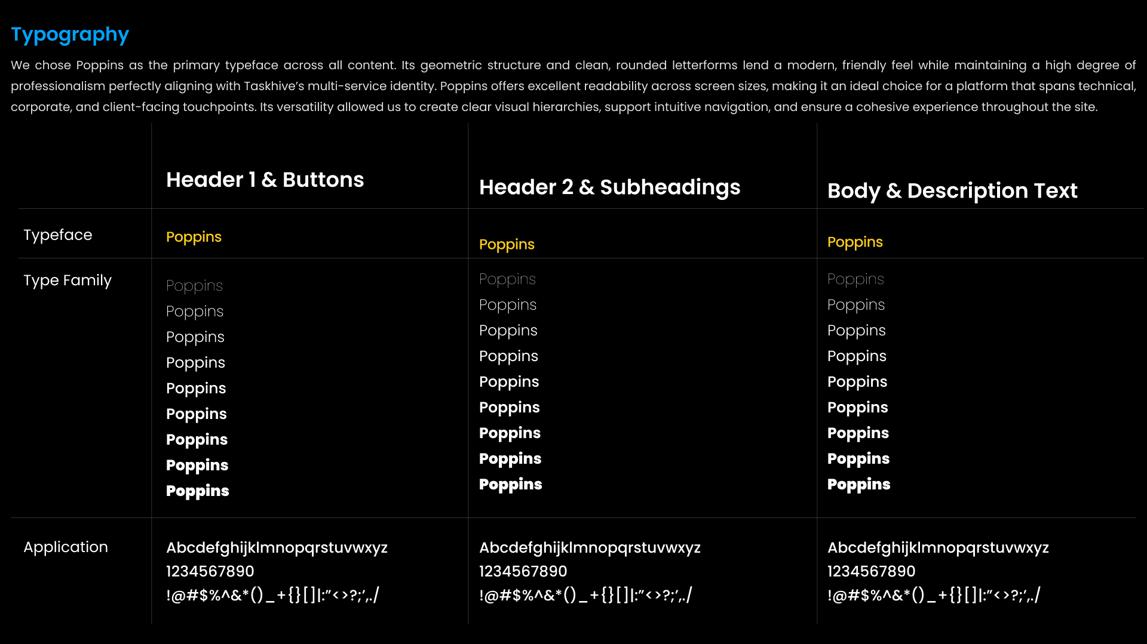Select yellow Poppins under Header 2 & Subheadings
1147x644 pixels.
507,245
